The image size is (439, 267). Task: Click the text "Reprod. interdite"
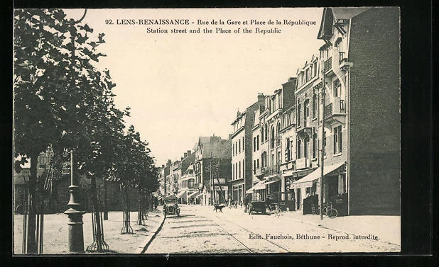[353, 237]
